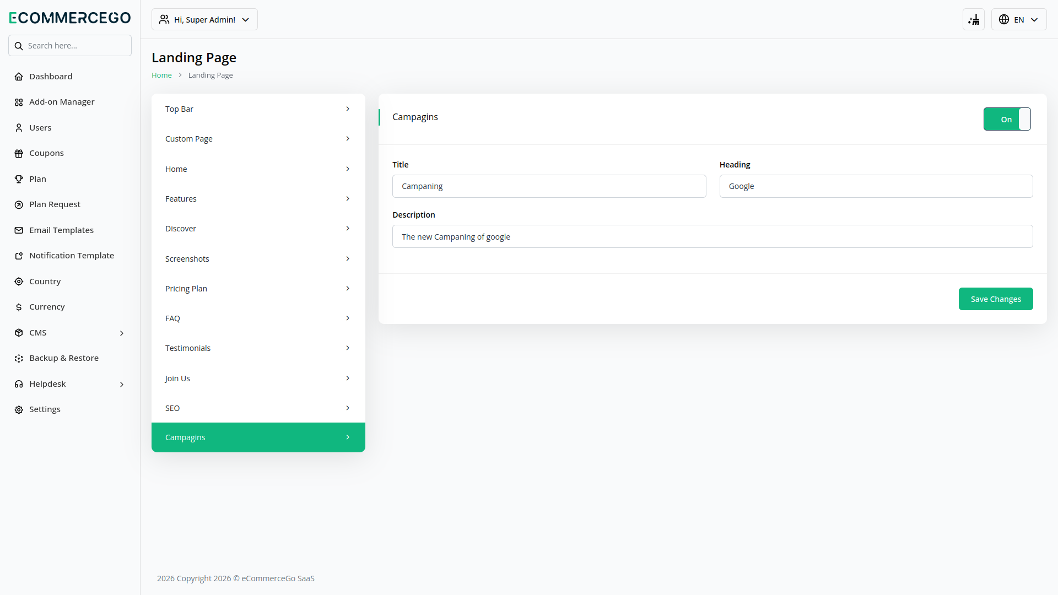Click the Helpdesk headset icon
1058x595 pixels.
coord(19,384)
